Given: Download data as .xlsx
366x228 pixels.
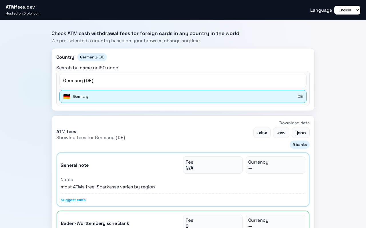Looking at the screenshot, I should 262,133.
